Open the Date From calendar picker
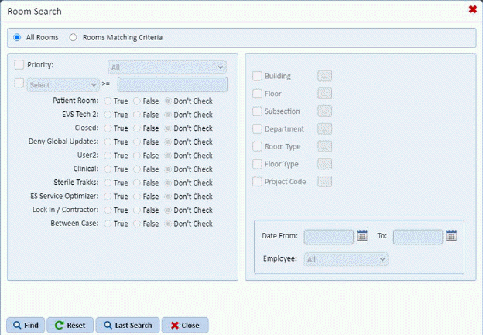The height and width of the screenshot is (335, 483). click(x=362, y=237)
